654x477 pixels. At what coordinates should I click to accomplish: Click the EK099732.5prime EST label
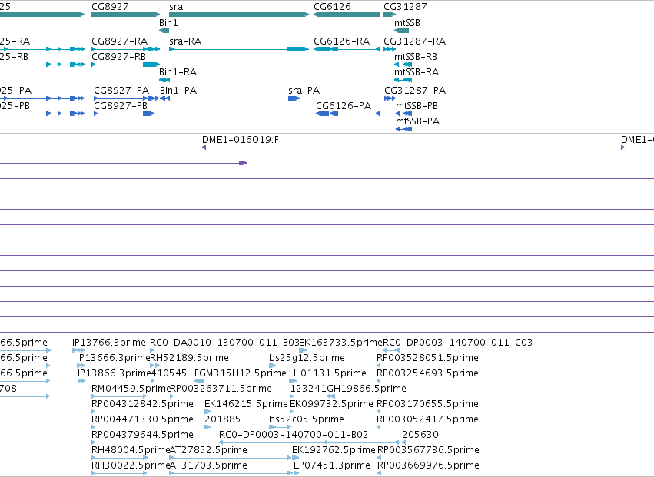click(x=331, y=404)
